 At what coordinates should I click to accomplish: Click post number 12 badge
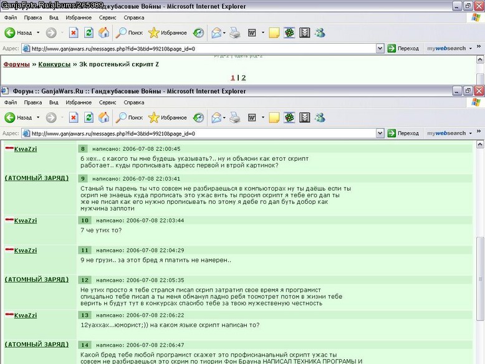[85, 280]
